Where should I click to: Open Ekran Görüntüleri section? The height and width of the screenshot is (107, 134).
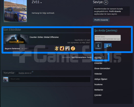pyautogui.click(x=102, y=69)
